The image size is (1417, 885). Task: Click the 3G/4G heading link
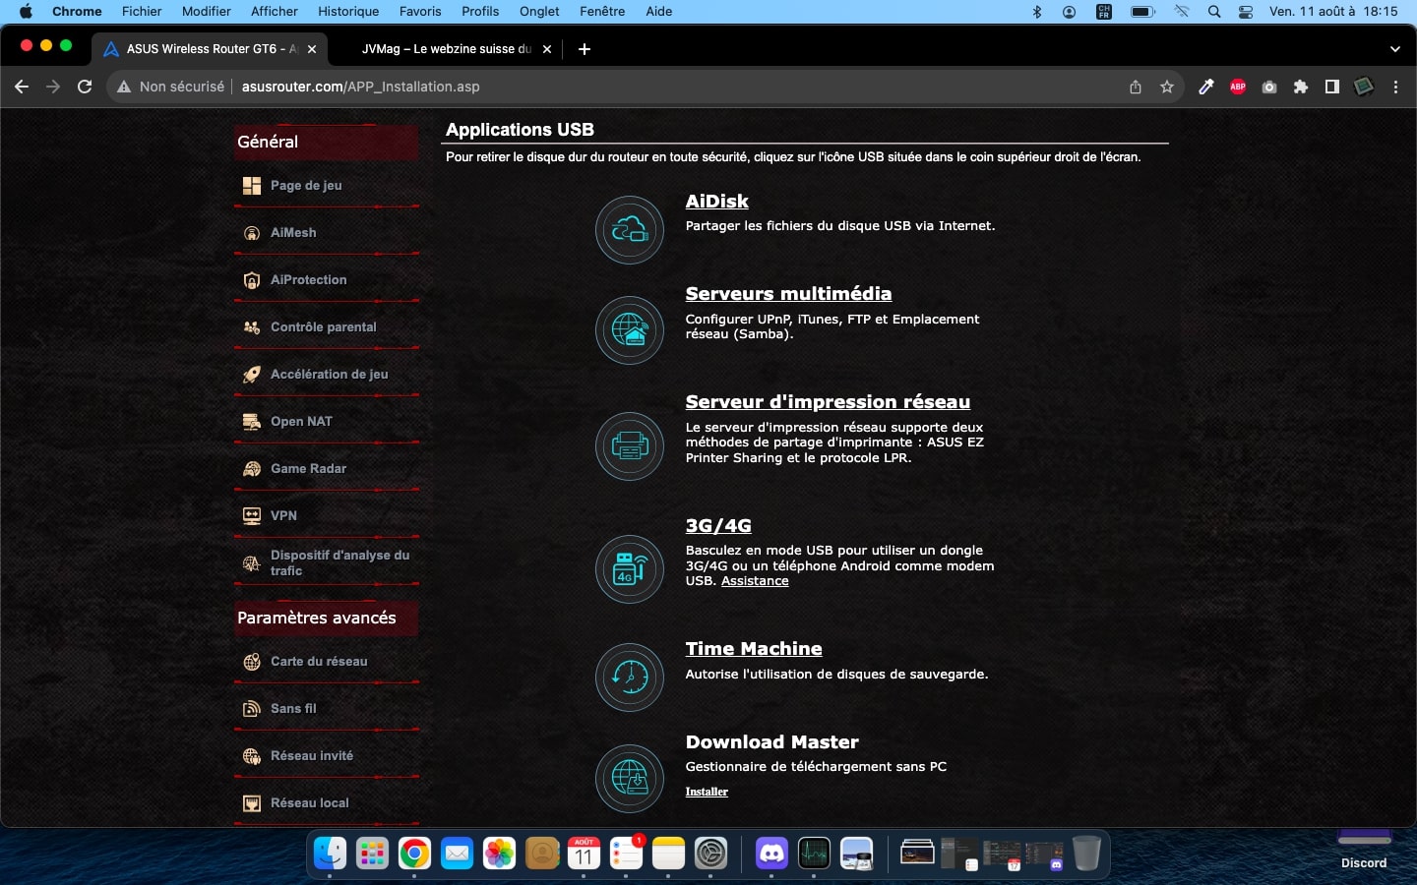point(718,525)
